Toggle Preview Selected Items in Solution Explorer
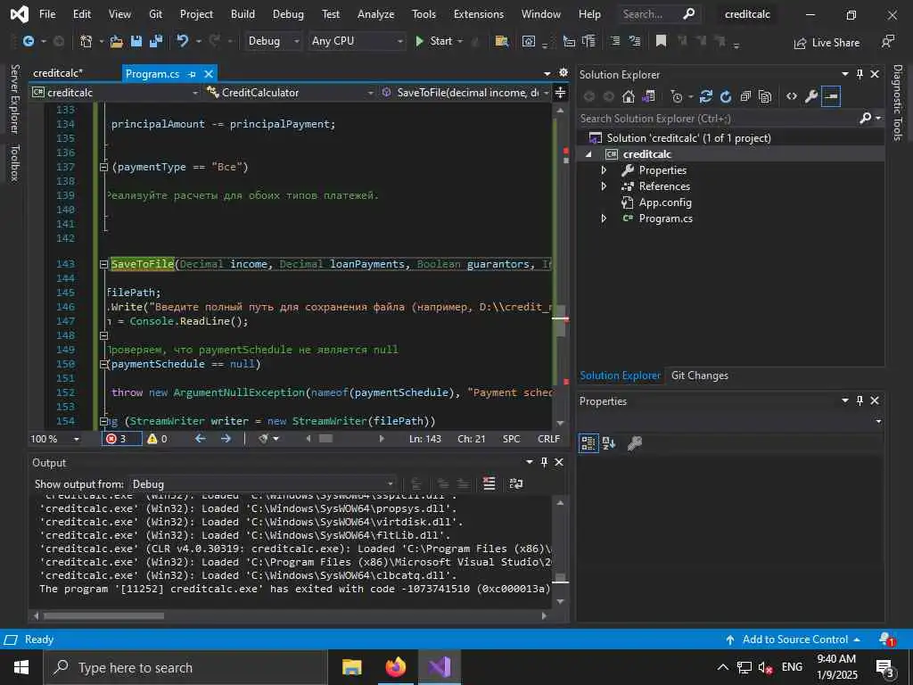This screenshot has width=913, height=685. click(x=831, y=96)
